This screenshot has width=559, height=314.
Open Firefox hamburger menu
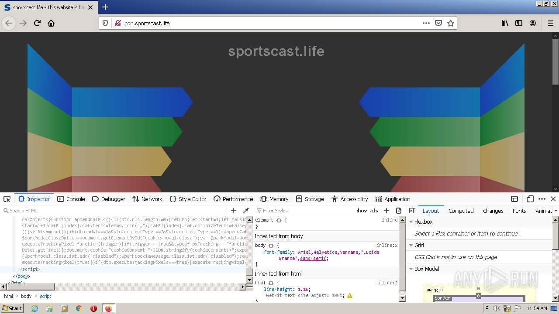(550, 23)
